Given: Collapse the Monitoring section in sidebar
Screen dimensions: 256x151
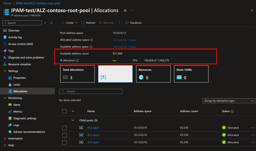Looking at the screenshot, I should pyautogui.click(x=5, y=98).
